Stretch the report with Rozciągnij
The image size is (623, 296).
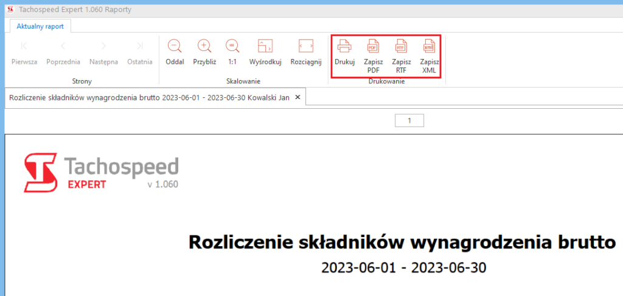click(x=306, y=53)
